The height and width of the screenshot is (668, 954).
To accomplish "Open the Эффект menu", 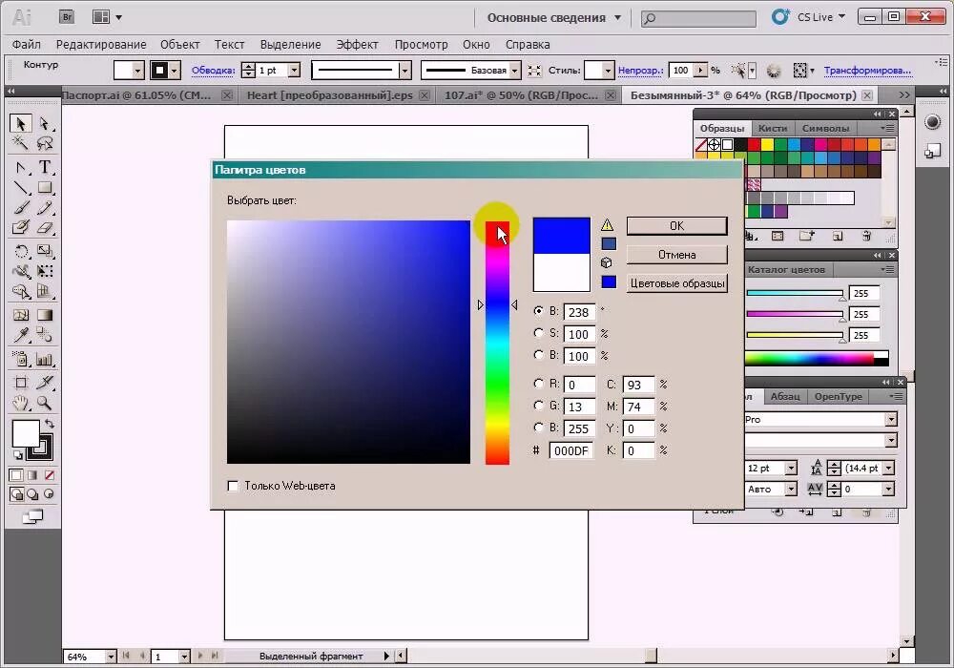I will coord(357,45).
